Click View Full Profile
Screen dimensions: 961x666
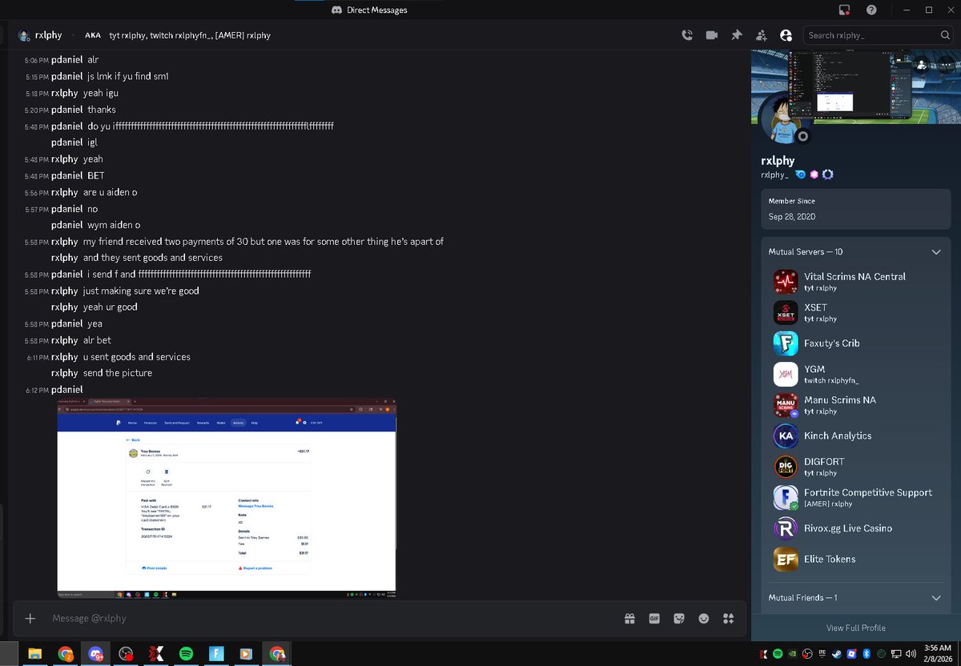856,628
